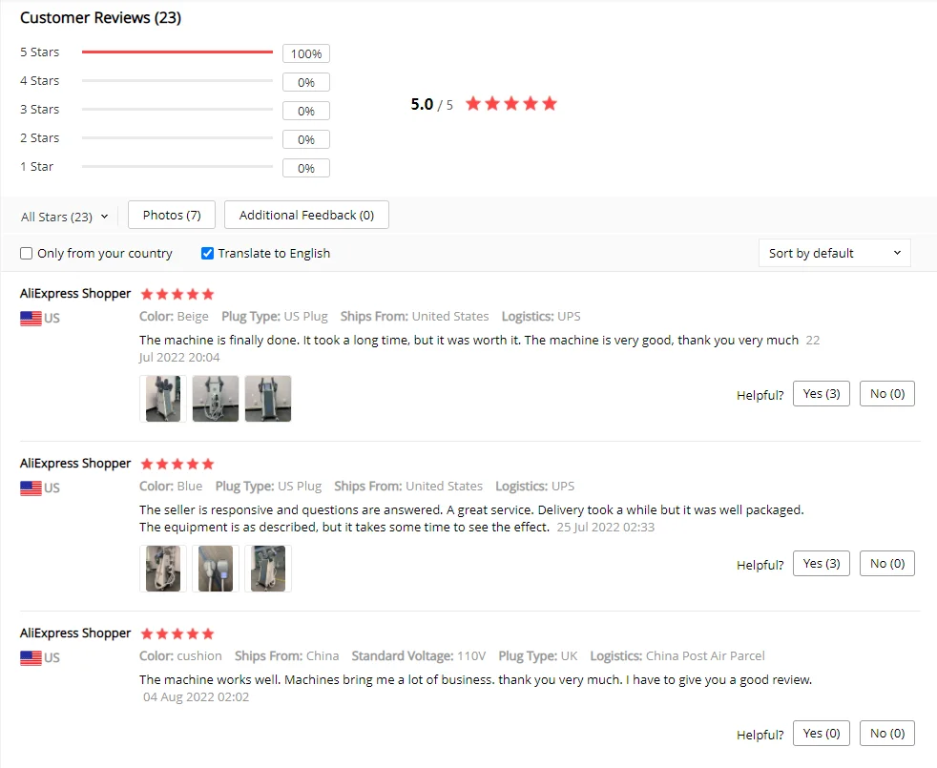
Task: Show Additional Feedback (0) tab
Action: pyautogui.click(x=306, y=215)
